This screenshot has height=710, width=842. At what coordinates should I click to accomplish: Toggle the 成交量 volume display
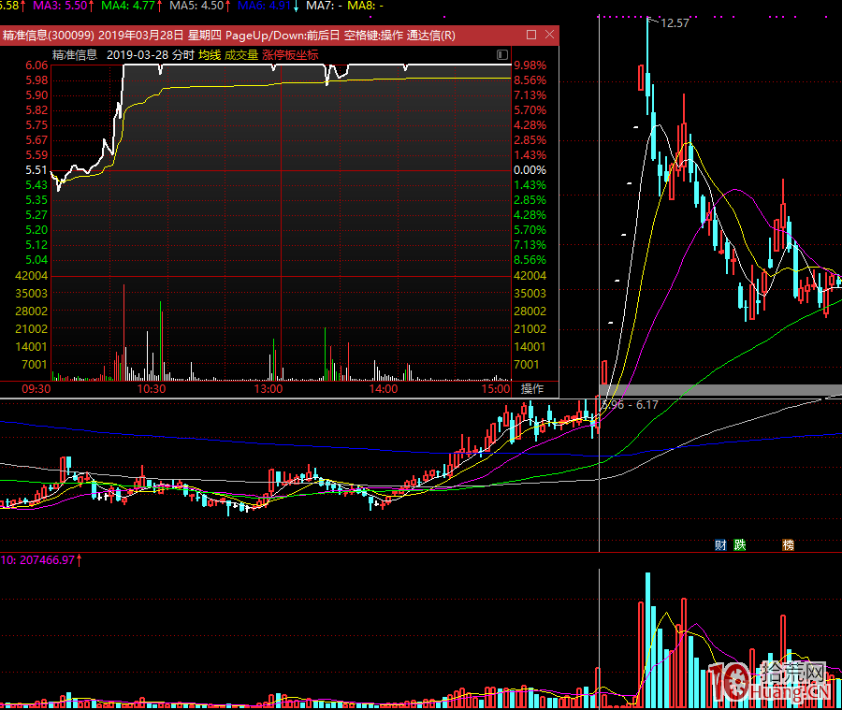[240, 55]
